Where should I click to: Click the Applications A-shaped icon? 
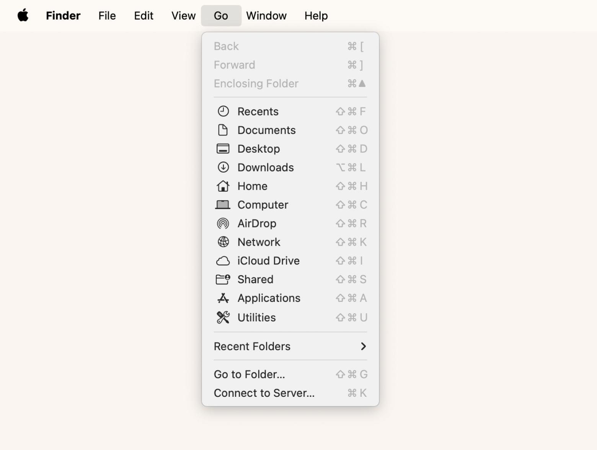223,298
